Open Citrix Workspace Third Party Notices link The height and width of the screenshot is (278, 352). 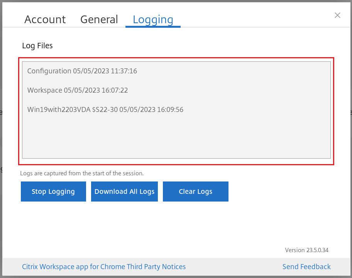click(104, 267)
